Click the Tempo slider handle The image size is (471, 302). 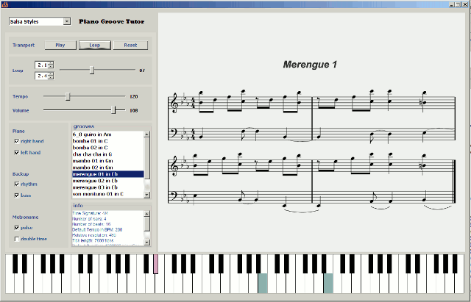pos(68,96)
